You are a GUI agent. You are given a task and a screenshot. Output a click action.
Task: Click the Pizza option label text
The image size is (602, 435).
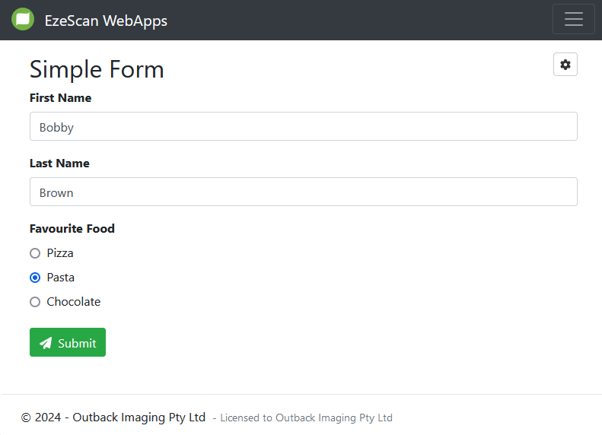tap(60, 253)
